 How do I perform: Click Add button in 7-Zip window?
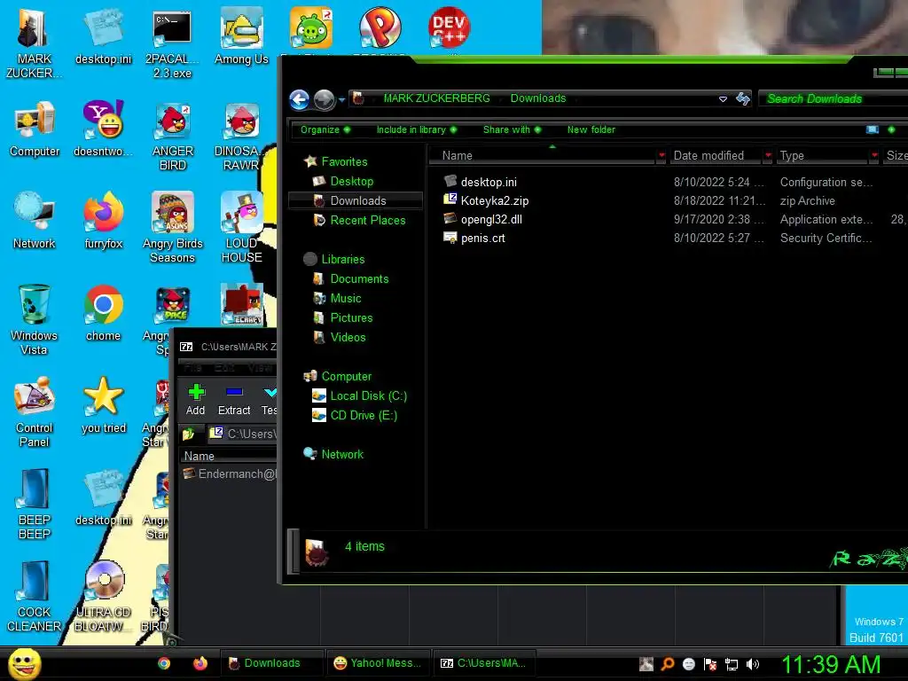[x=196, y=400]
